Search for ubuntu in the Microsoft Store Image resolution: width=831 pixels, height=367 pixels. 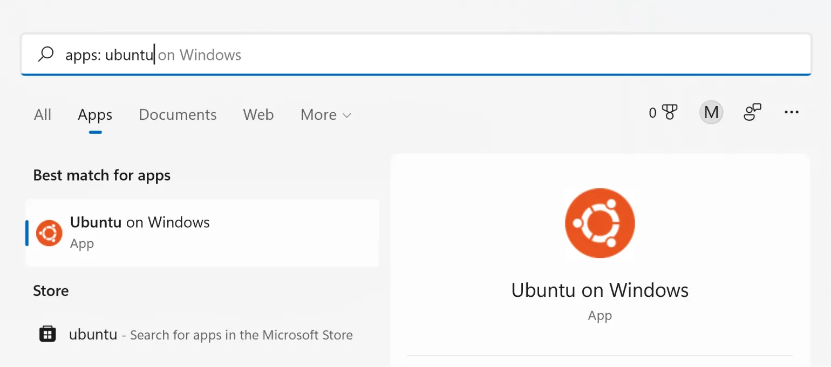coord(210,335)
